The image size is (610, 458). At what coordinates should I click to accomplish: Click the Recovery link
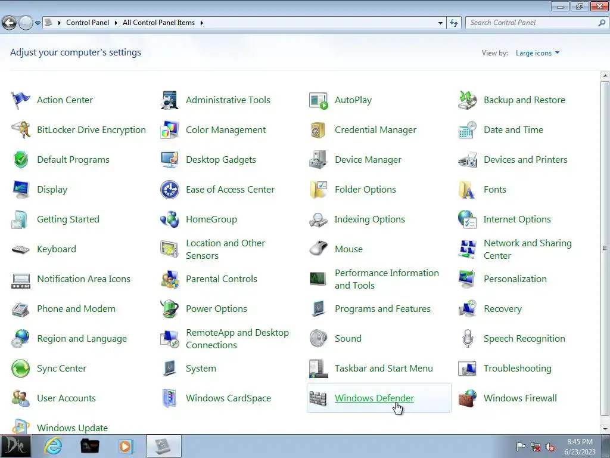click(503, 309)
